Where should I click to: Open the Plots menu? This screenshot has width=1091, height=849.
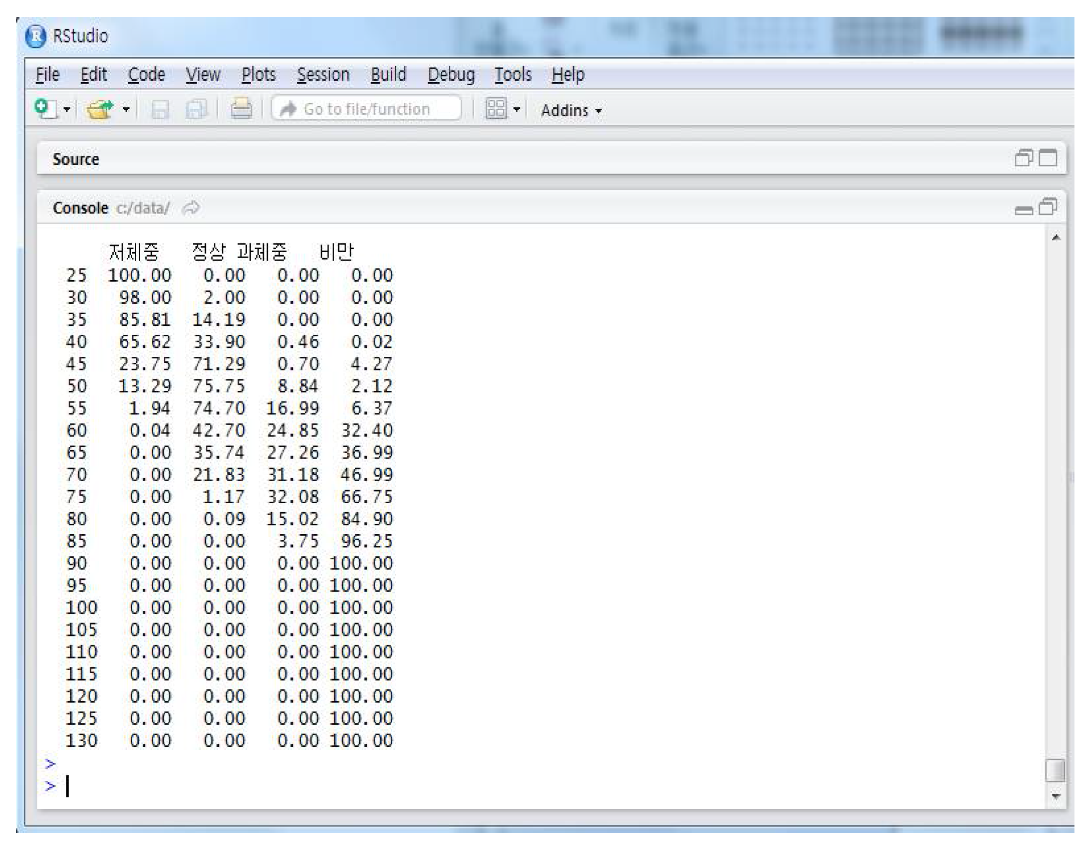pyautogui.click(x=258, y=75)
